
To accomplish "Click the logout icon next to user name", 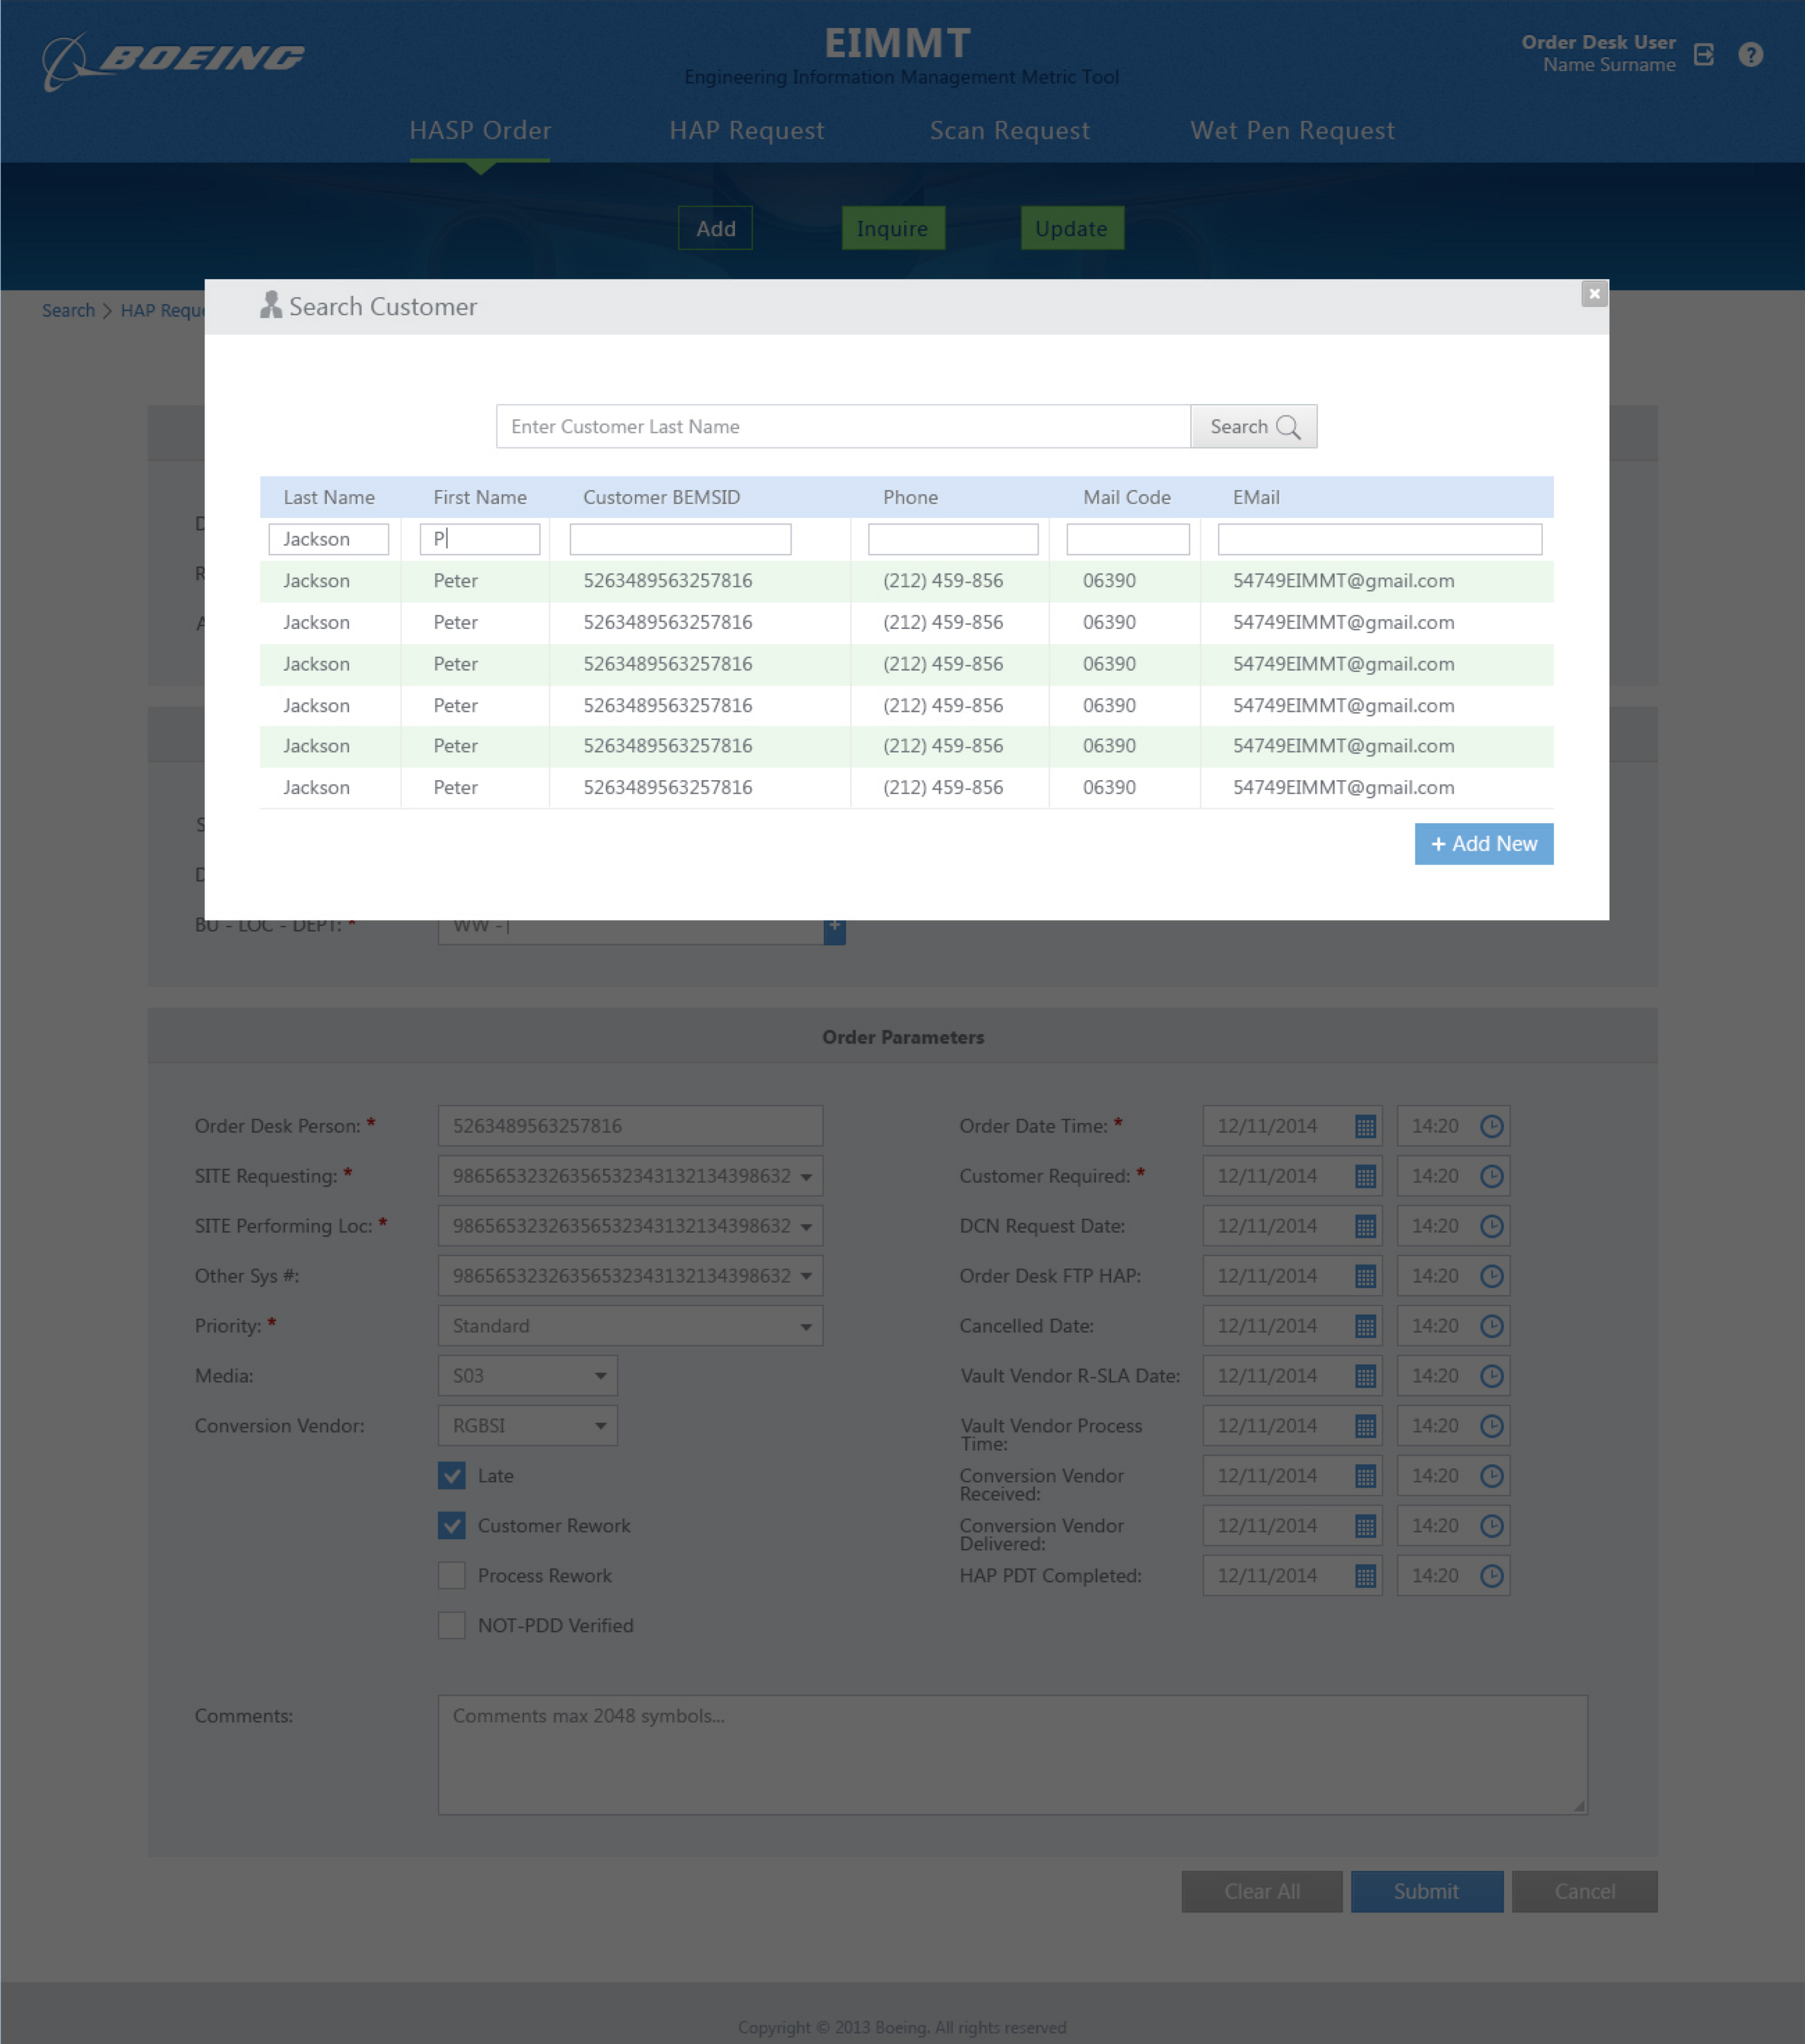I will click(x=1704, y=55).
